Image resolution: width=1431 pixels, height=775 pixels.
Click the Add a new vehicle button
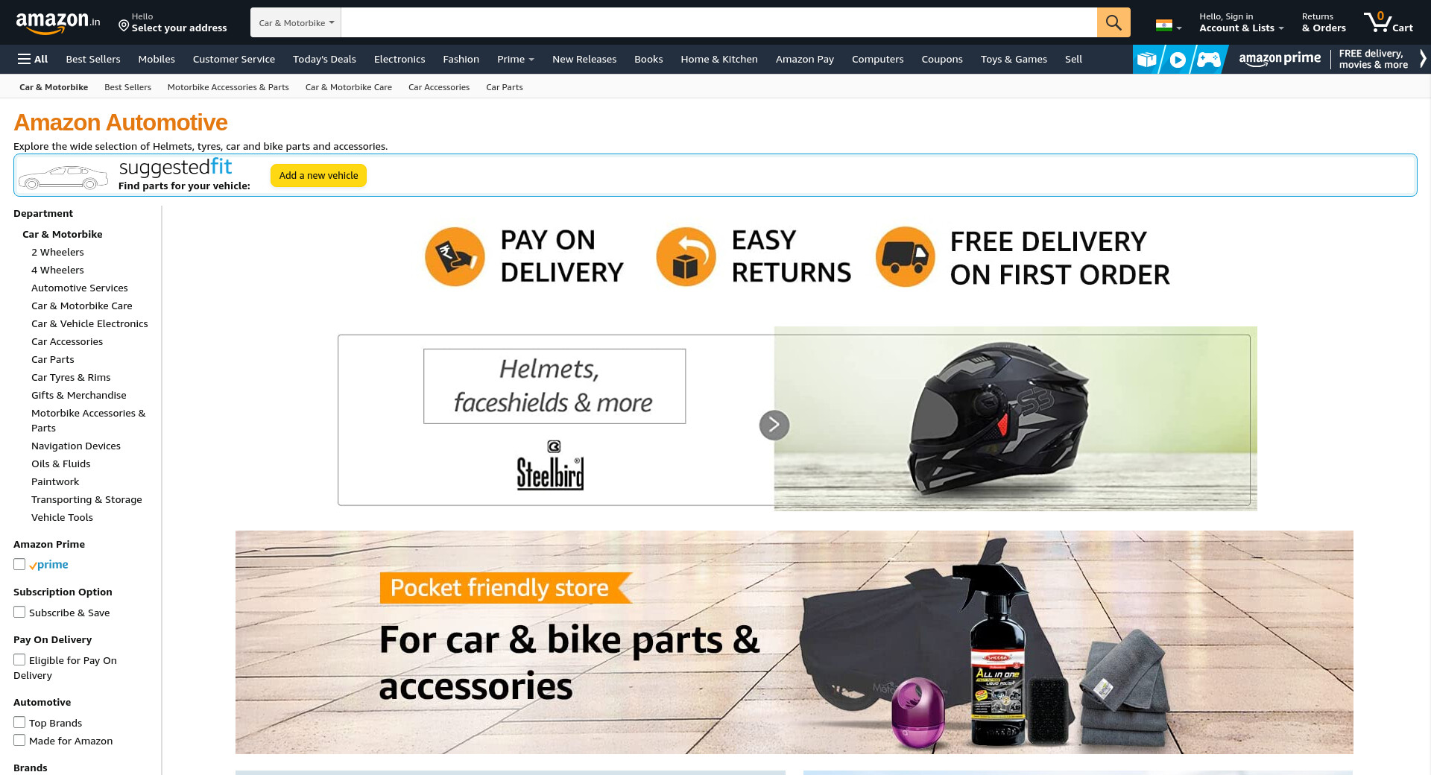click(x=318, y=175)
